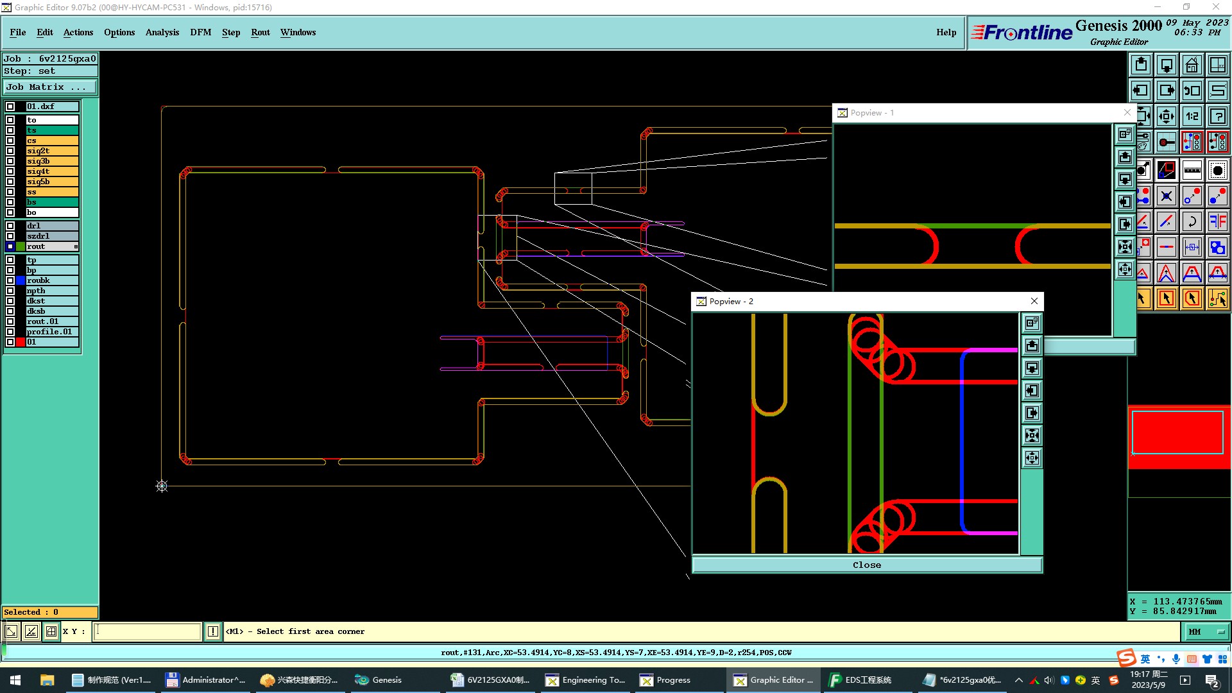
Task: Open the Analysis menu
Action: 162,32
